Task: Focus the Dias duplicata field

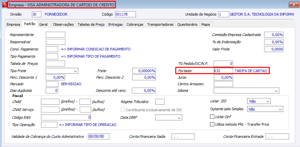Action: coord(52,91)
